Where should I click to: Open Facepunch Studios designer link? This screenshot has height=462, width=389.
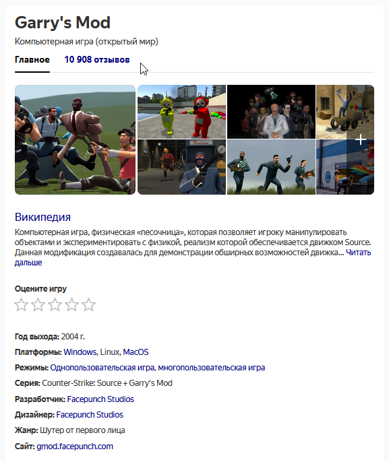pos(90,415)
